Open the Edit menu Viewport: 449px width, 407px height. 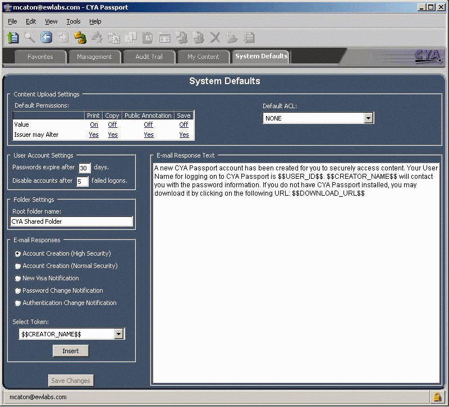point(31,21)
